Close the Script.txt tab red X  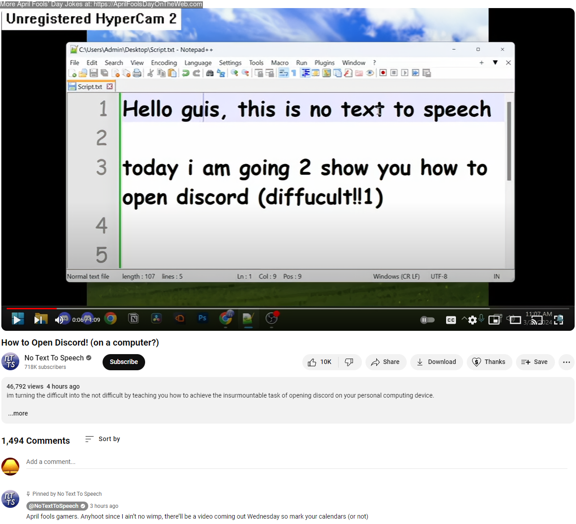coord(110,86)
